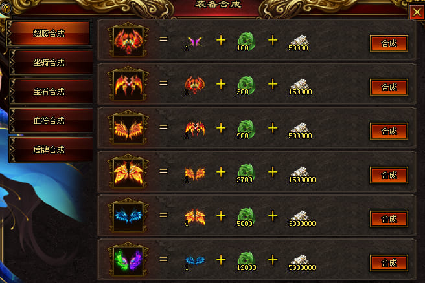Click 合成 button for 50000 silver recipe

(389, 43)
